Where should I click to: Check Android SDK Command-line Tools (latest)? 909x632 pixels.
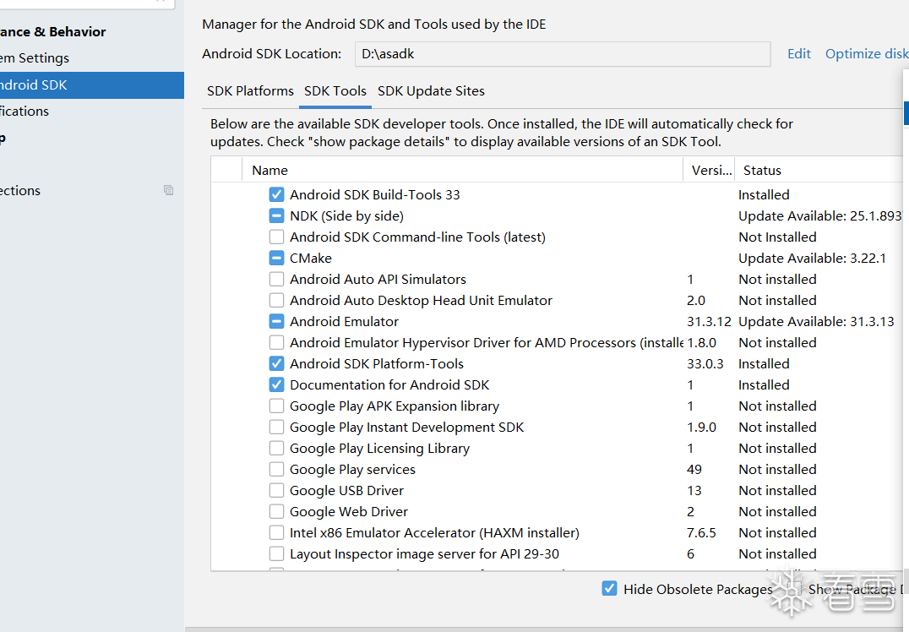coord(276,237)
